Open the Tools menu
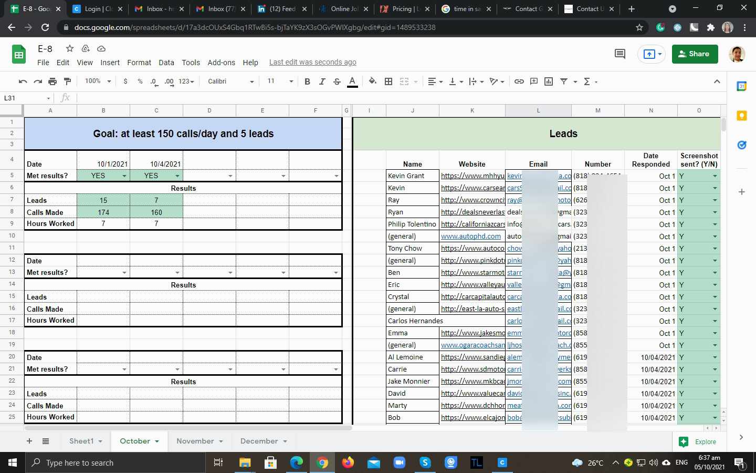 pos(191,63)
